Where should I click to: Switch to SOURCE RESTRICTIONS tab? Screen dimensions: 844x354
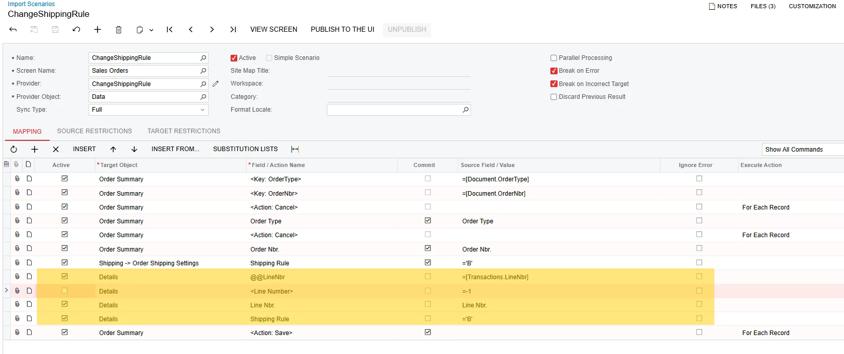click(x=94, y=131)
